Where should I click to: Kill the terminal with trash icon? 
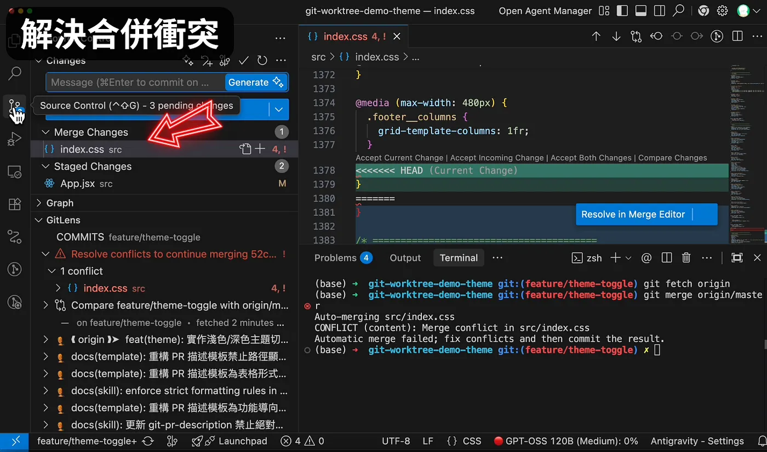pyautogui.click(x=686, y=258)
